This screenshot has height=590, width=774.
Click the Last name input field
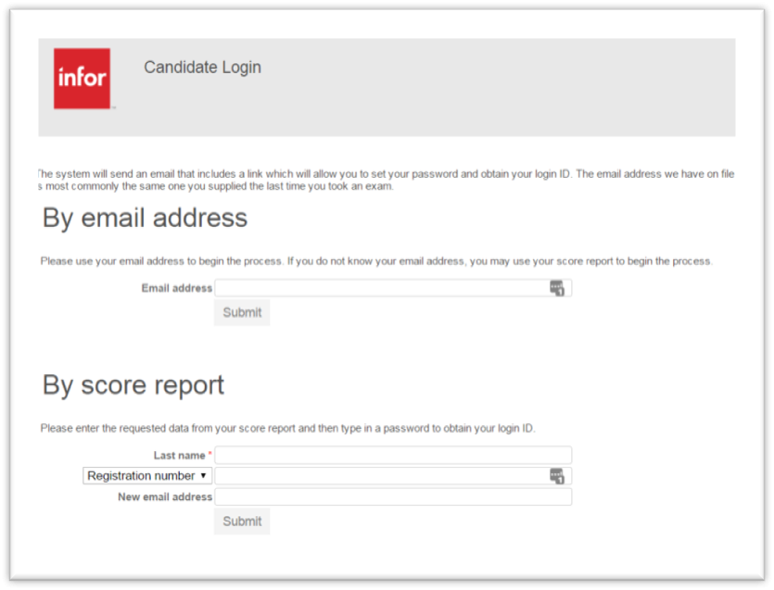point(393,455)
